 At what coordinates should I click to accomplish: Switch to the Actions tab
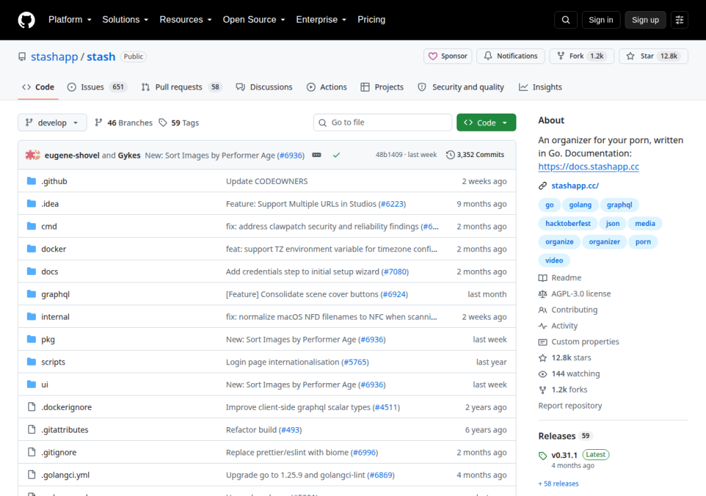(x=327, y=87)
